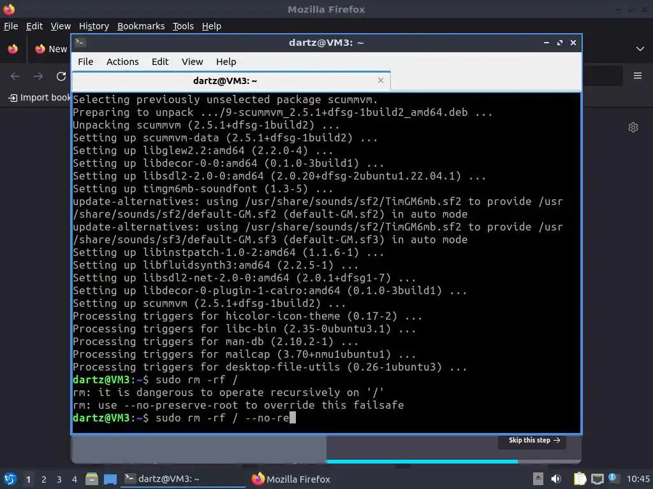Switch to workspace 4
Screen dimensions: 653x489
tap(75, 479)
